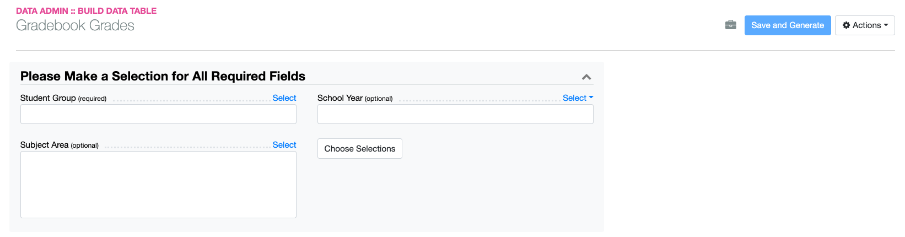The width and height of the screenshot is (905, 237).
Task: Click the briefcase icon near Save and Generate
Action: click(x=731, y=25)
